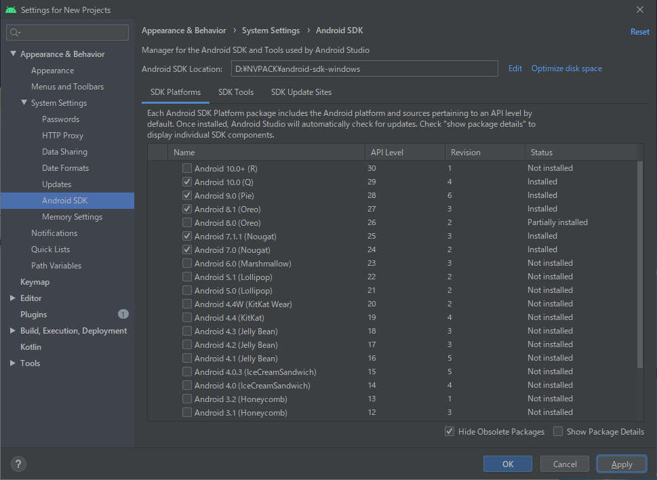Uncheck Android 10.0 (Q) checkbox
Screen dimensions: 657x480
tap(187, 182)
